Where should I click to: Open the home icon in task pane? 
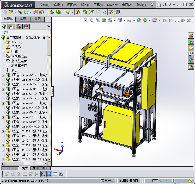[x=191, y=36]
